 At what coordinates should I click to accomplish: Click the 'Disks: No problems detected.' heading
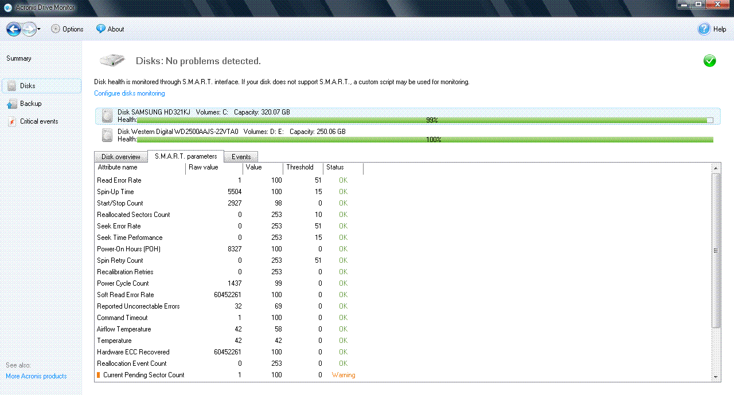[198, 61]
